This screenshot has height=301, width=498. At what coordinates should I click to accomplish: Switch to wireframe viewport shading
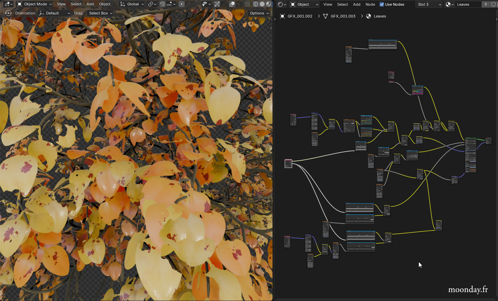[x=256, y=4]
